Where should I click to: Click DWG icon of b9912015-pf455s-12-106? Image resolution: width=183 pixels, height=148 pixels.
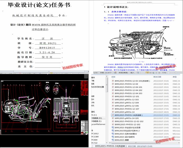[x=113, y=106]
